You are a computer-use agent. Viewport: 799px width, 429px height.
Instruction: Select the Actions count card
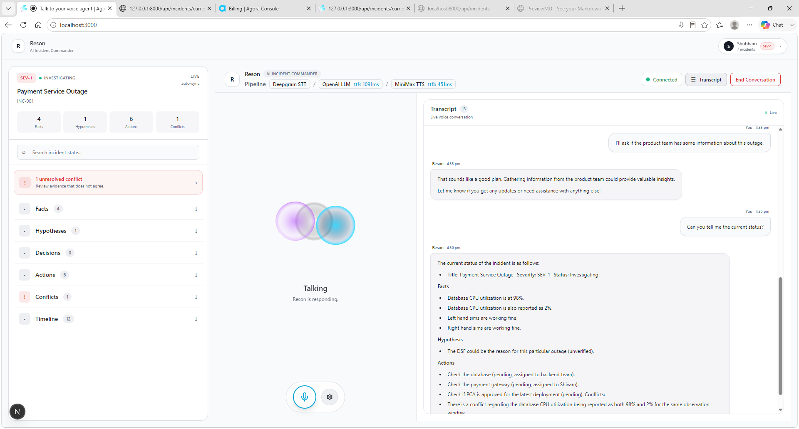[x=131, y=122]
